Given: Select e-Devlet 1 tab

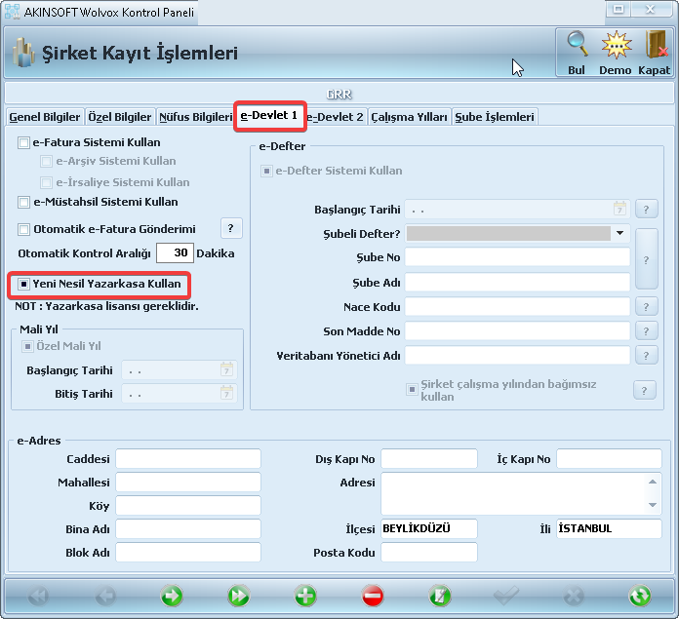Looking at the screenshot, I should [x=269, y=115].
